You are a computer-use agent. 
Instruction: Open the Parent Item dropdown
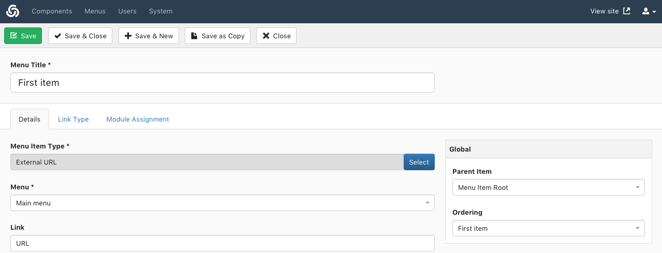coord(549,187)
